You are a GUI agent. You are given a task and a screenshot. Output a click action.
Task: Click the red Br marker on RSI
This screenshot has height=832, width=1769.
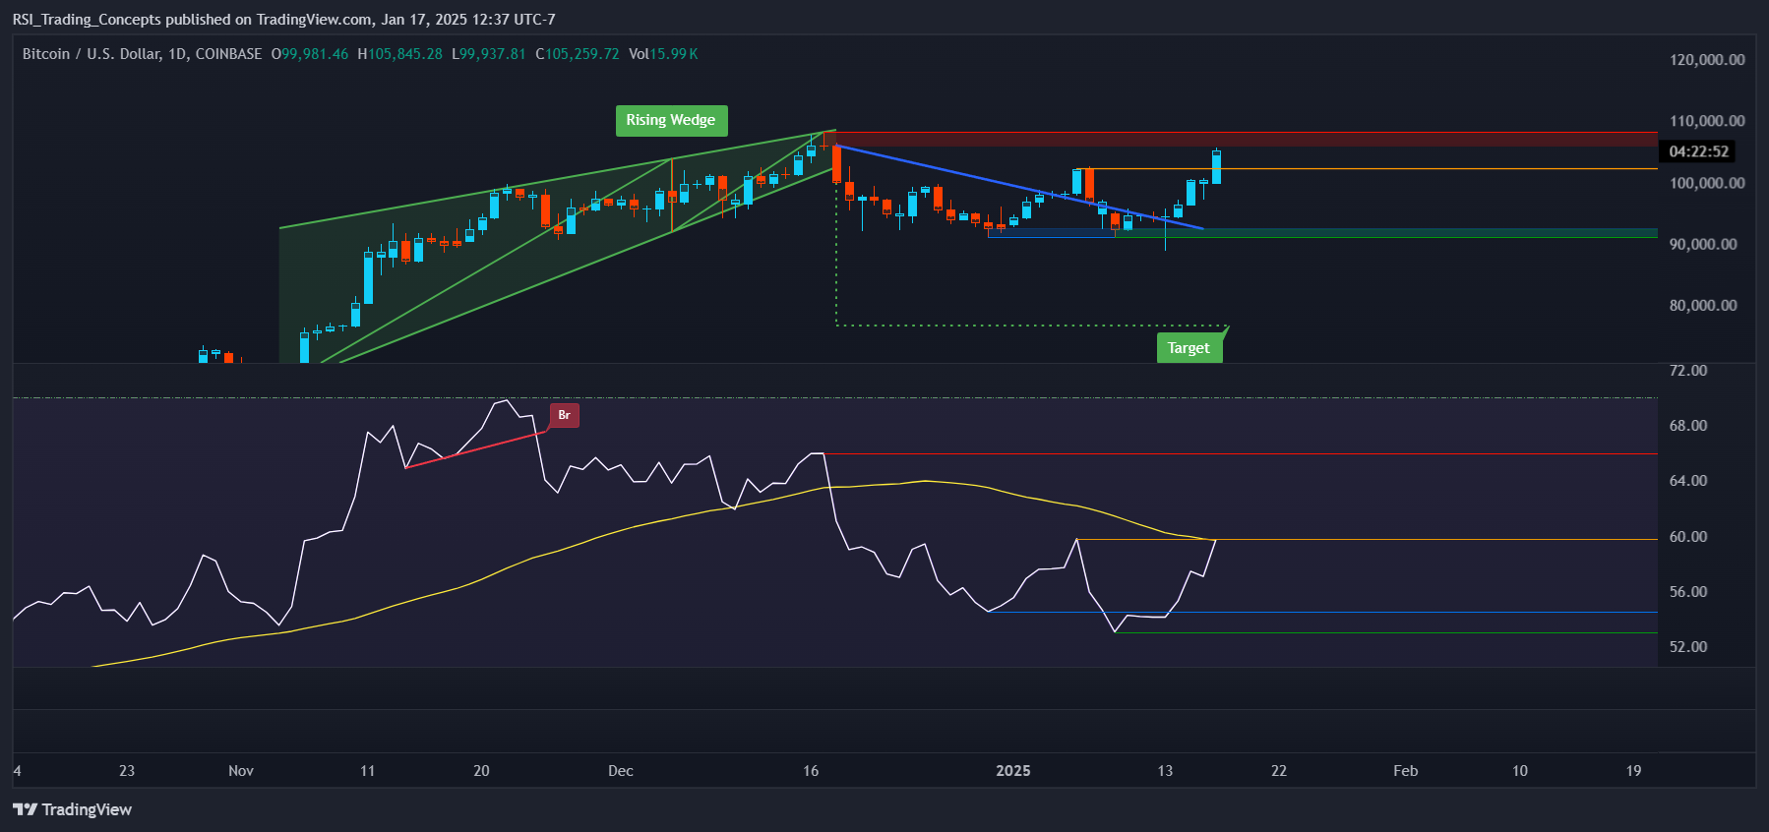pyautogui.click(x=564, y=415)
